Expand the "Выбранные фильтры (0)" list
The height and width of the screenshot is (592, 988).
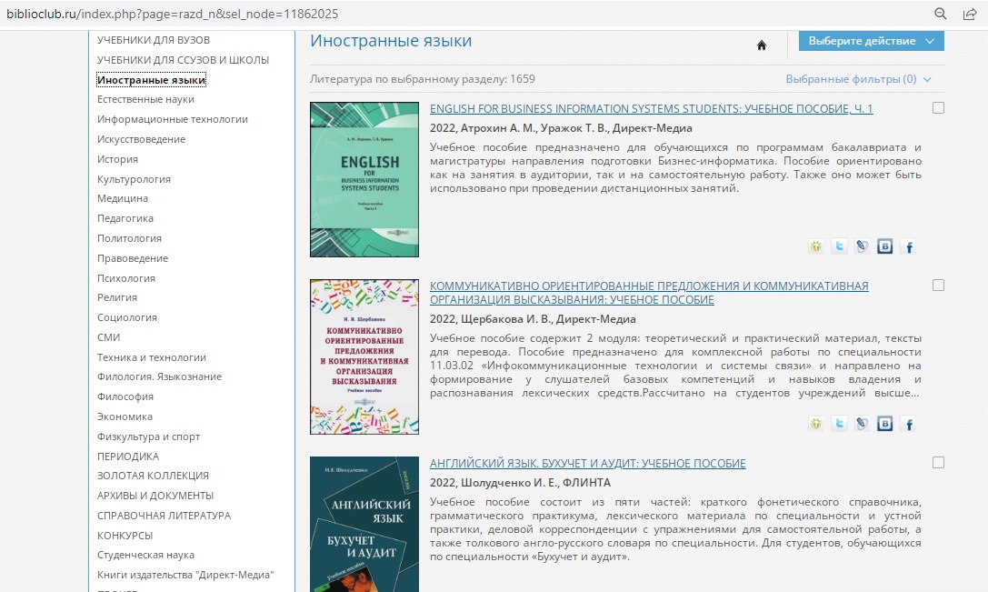tap(858, 79)
